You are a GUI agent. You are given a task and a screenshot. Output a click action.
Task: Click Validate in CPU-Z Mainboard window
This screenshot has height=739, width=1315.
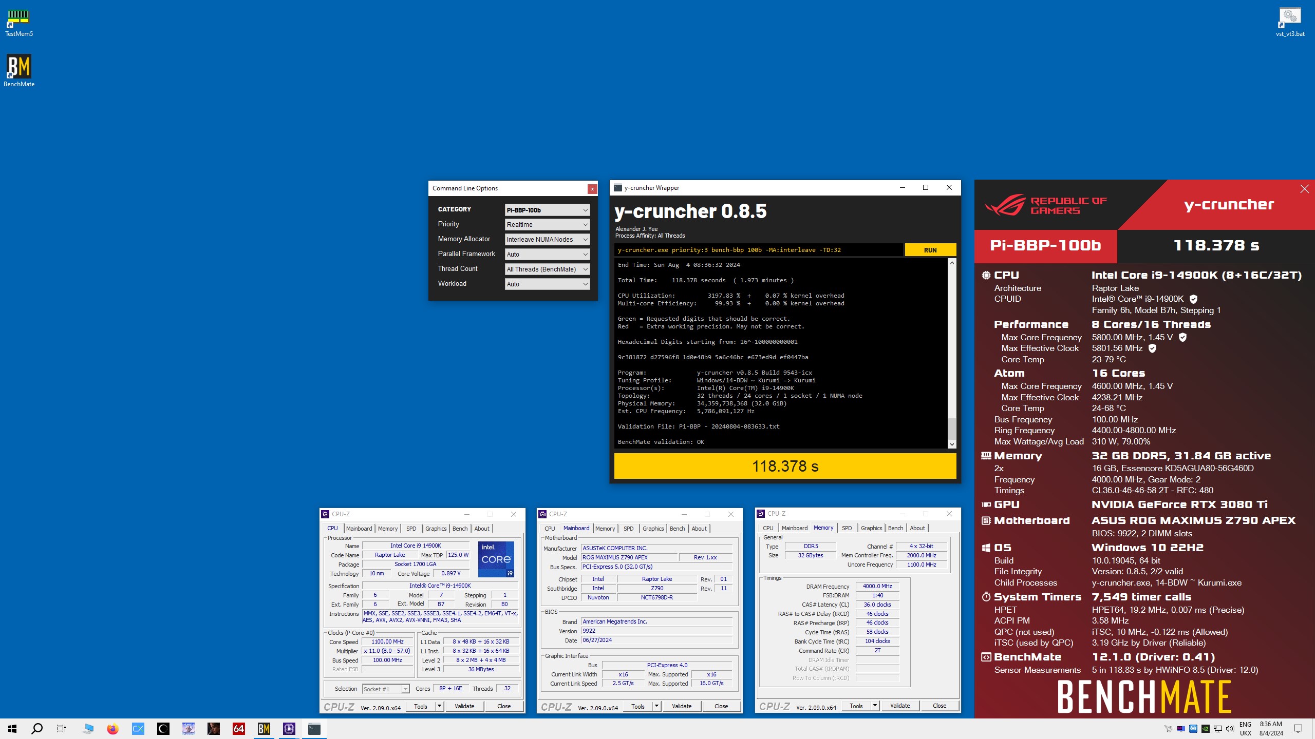point(682,706)
